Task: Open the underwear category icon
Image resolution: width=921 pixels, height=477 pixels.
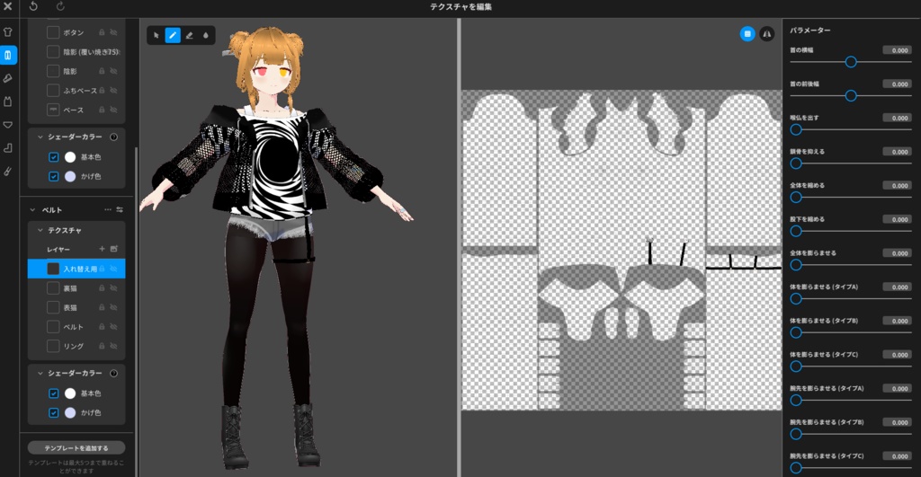Action: (7, 124)
